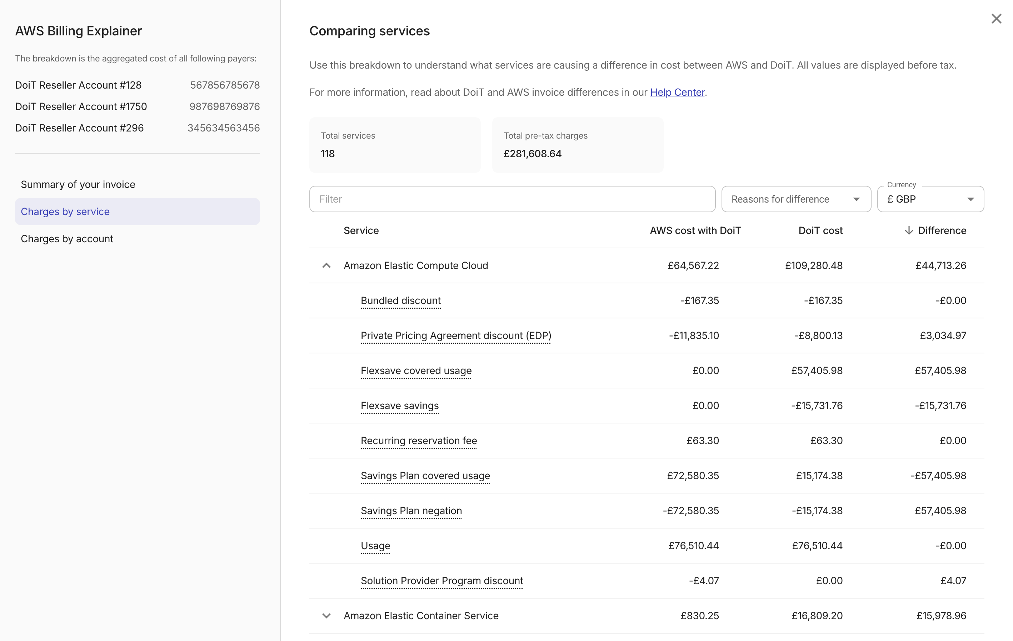Viewport: 1013px width, 641px height.
Task: Expand Amazon Elastic Container Service row
Action: click(326, 616)
